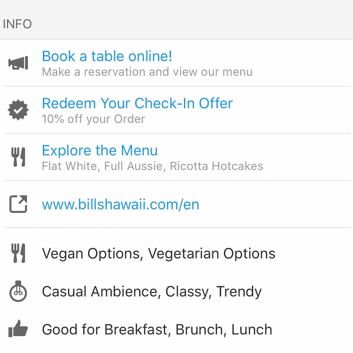This screenshot has height=353, width=353.
Task: Select Good for Breakfast, Brunch, Lunch row
Action: pos(176,329)
